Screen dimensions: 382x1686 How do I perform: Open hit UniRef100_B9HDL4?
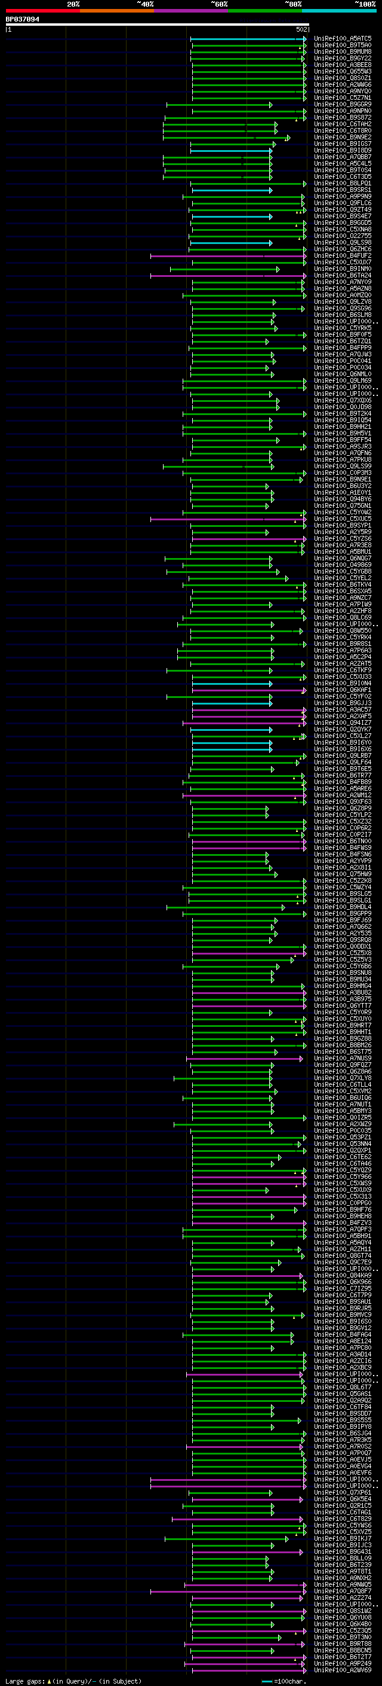[343, 907]
